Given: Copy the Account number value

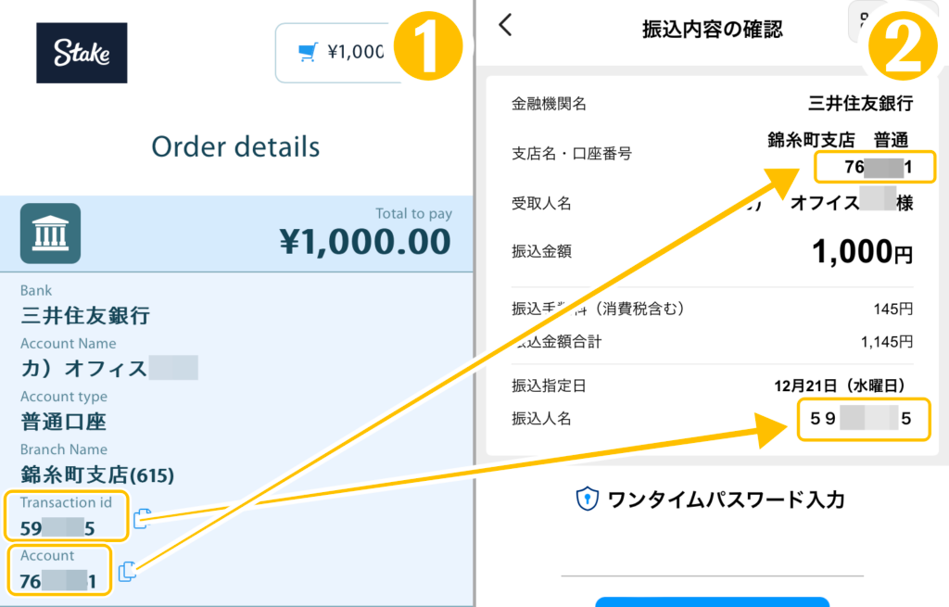Looking at the screenshot, I should 127,571.
